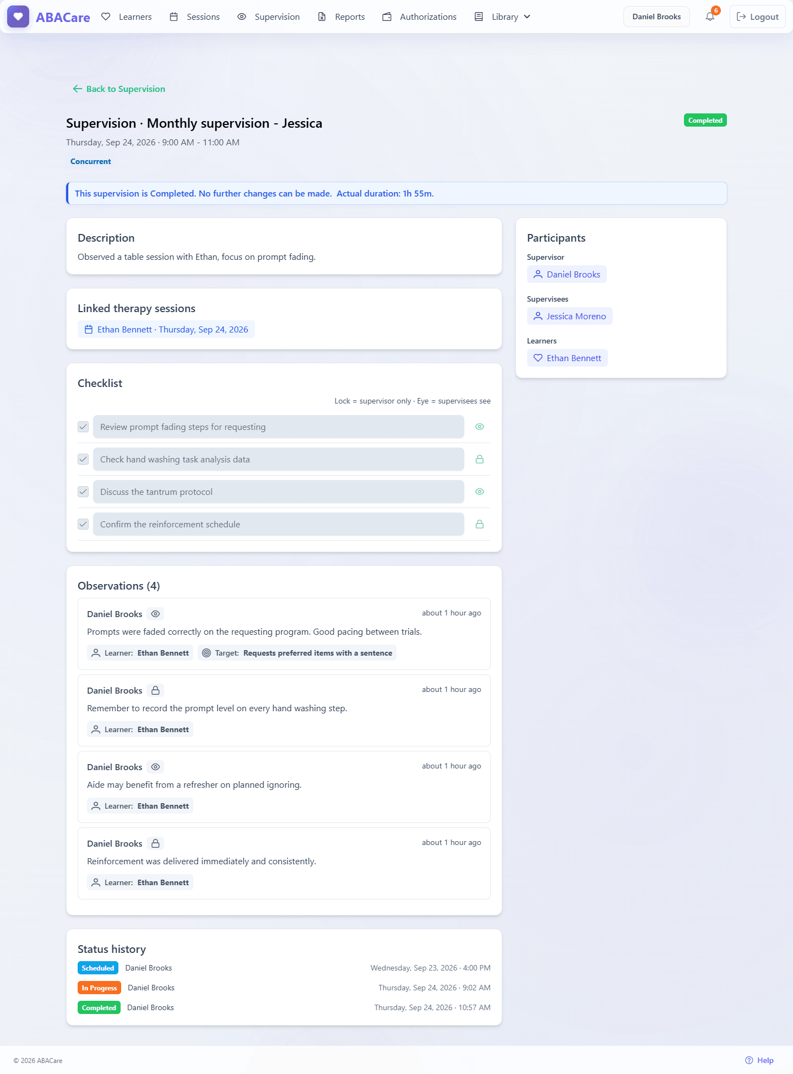
Task: Click lock icon on the reinforcement delivered observation
Action: click(x=156, y=843)
